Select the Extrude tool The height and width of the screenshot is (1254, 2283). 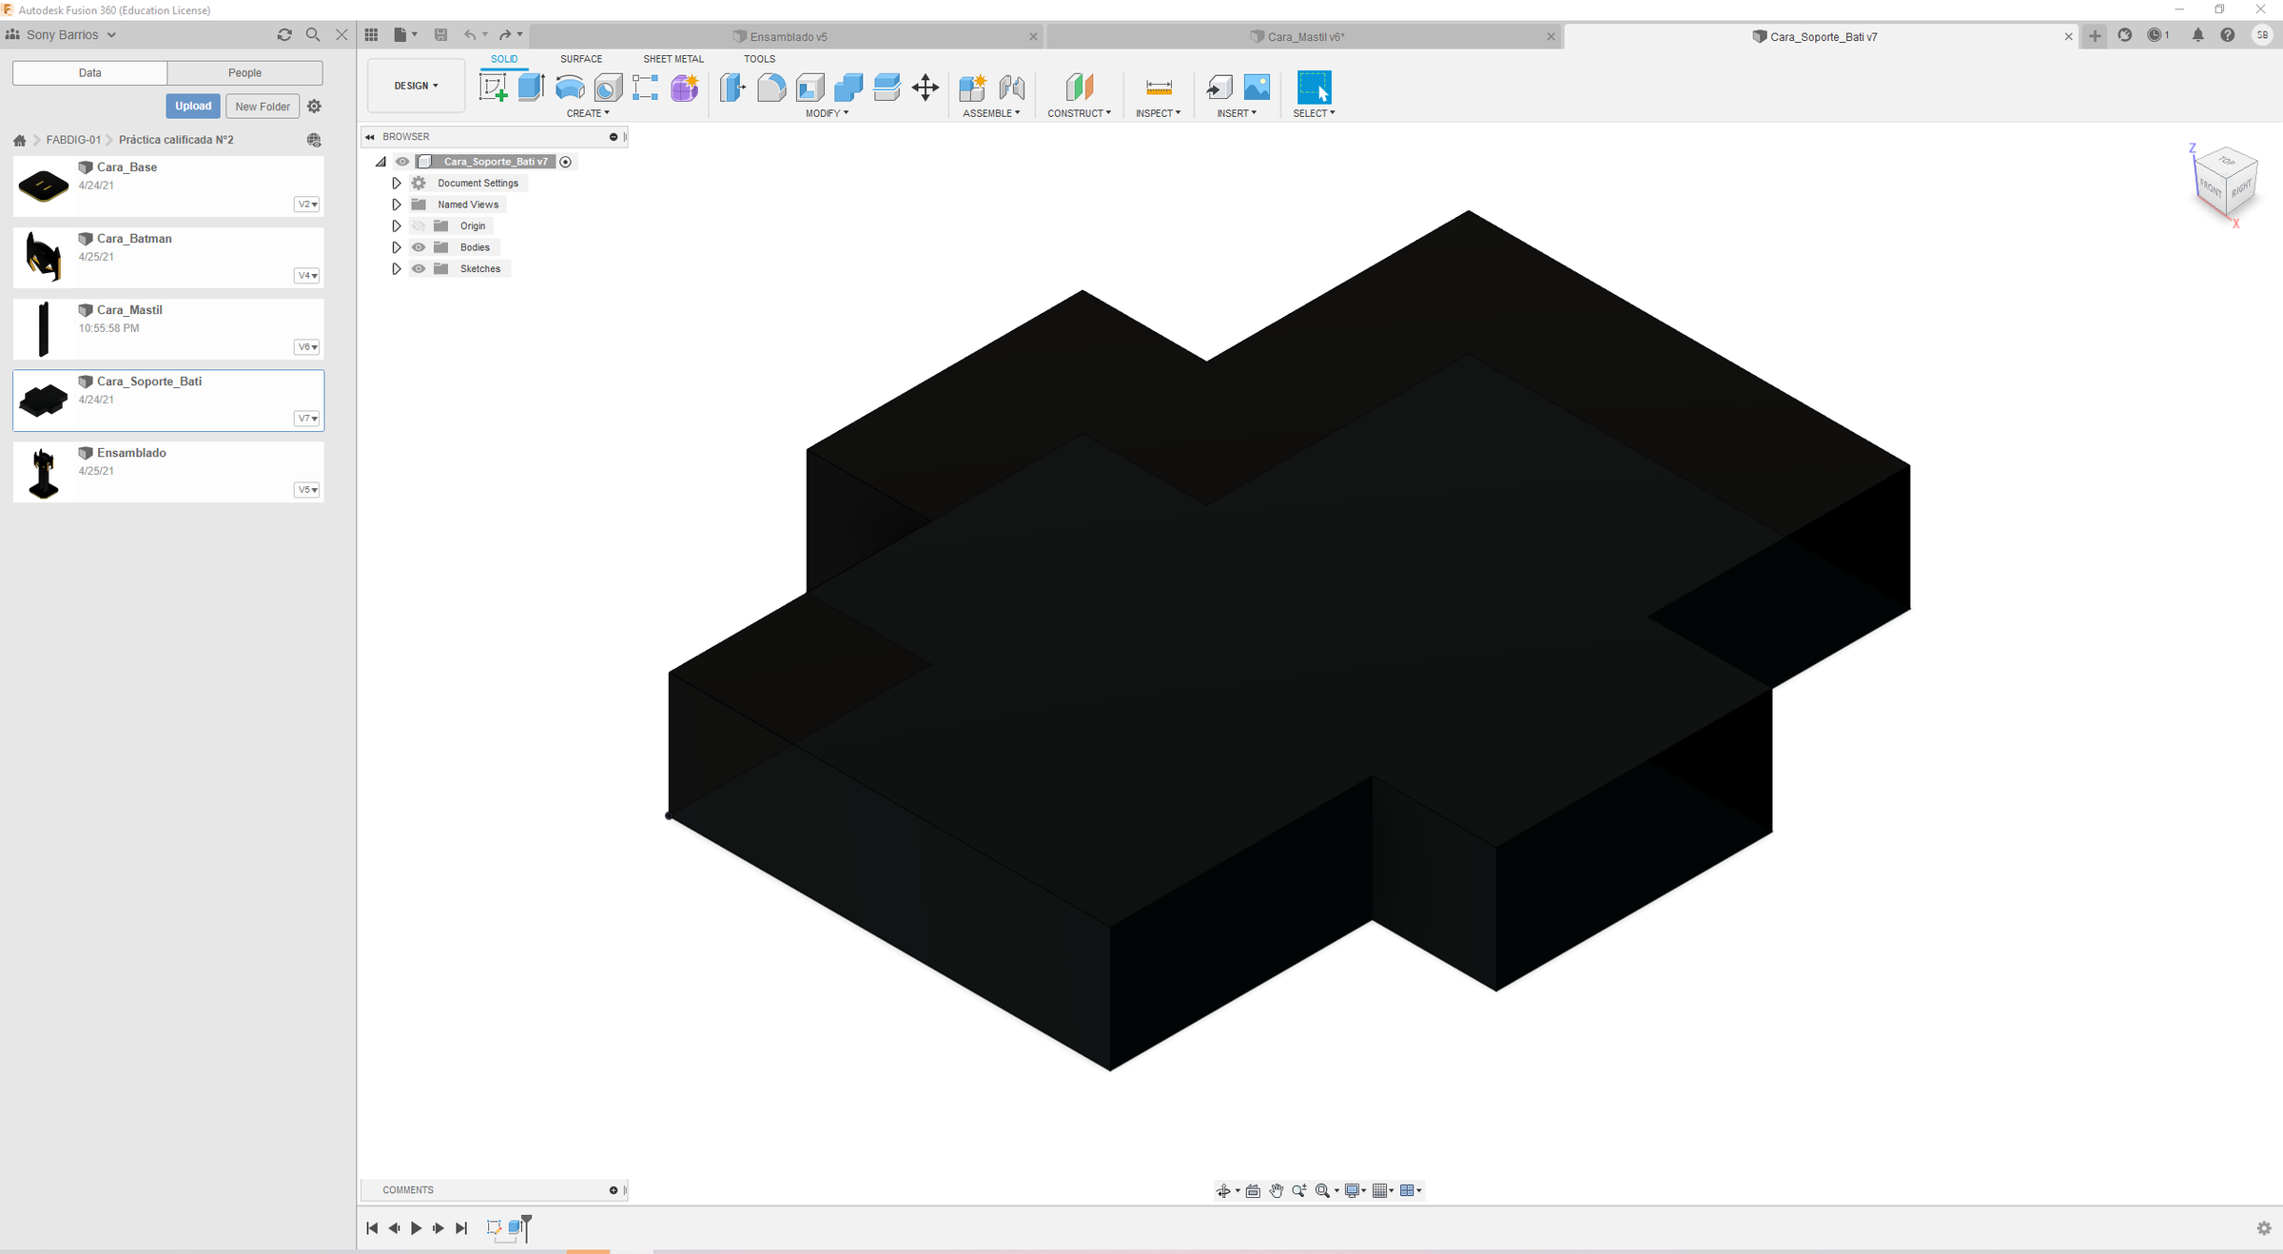pos(531,88)
